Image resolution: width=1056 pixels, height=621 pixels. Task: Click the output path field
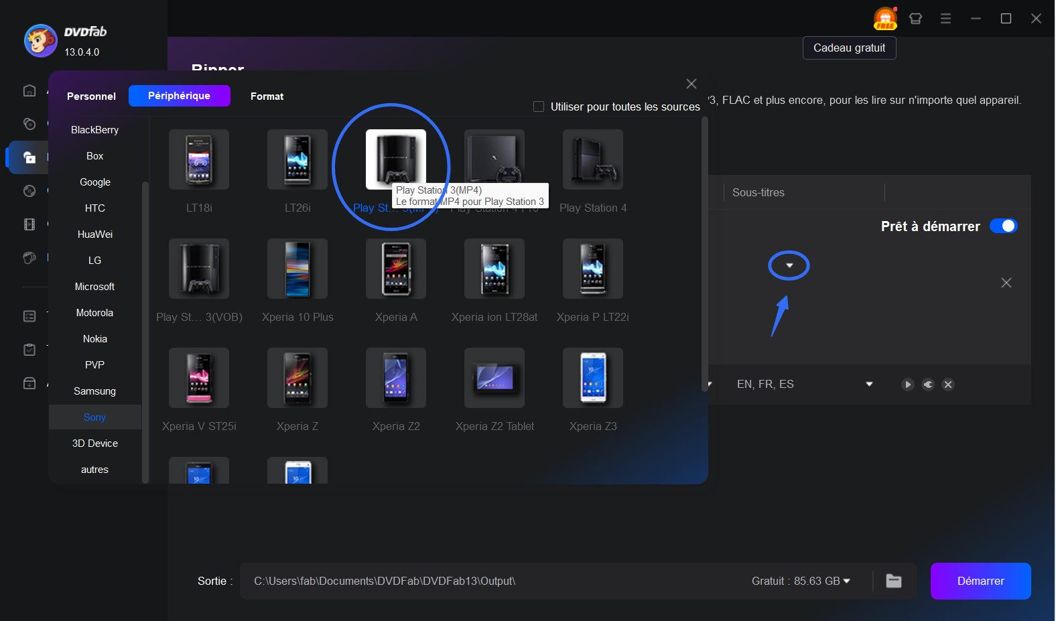click(492, 581)
